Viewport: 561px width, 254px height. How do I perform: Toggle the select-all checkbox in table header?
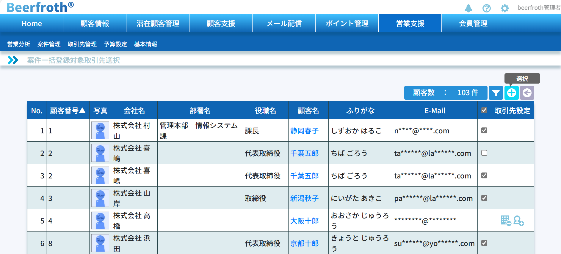[484, 111]
